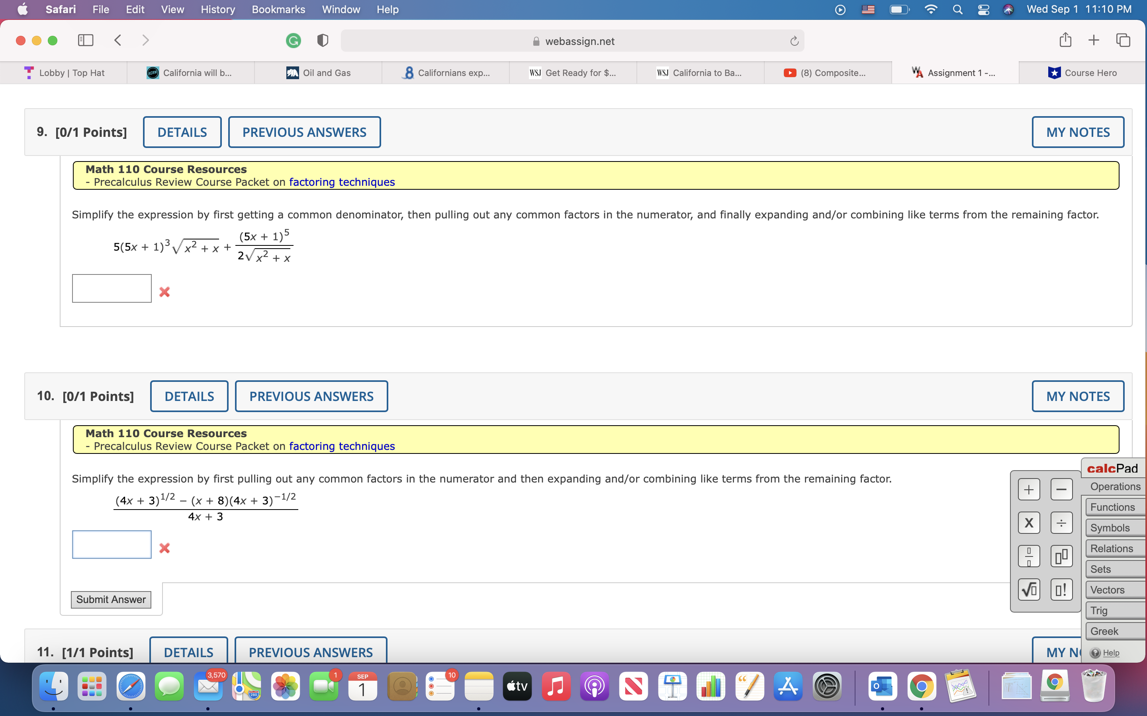Switch to the Course Hero tab
Viewport: 1147px width, 716px height.
[1082, 73]
